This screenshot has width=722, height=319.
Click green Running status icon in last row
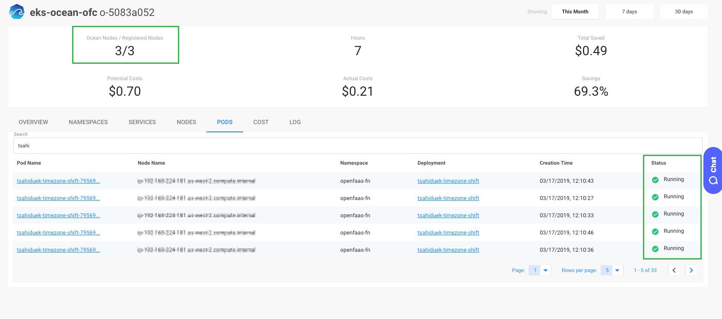point(655,249)
